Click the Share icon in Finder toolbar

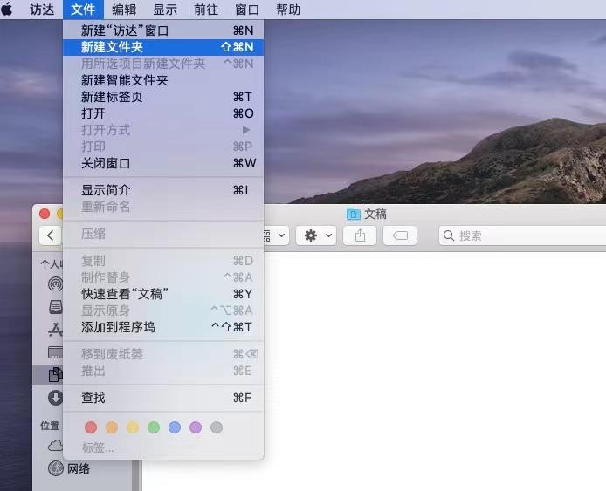[360, 235]
